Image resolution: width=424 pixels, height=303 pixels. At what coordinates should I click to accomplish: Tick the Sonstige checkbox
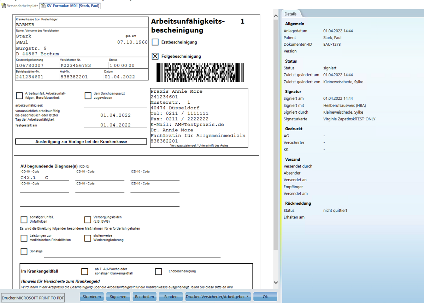coord(24,251)
